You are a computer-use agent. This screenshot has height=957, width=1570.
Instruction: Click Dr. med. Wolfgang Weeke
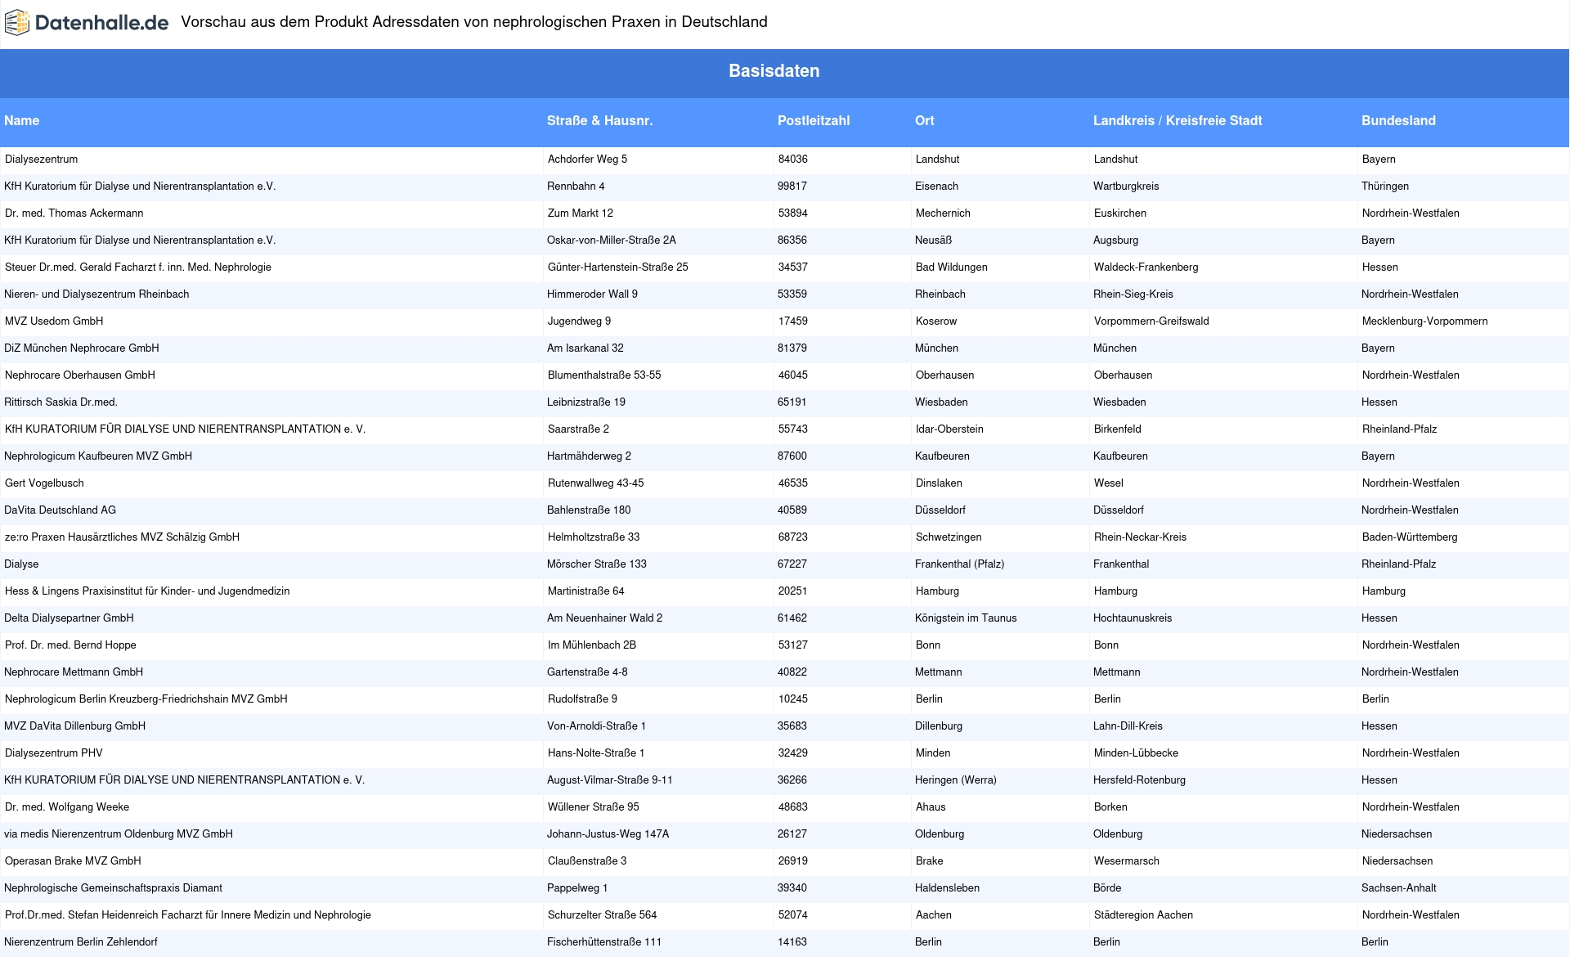pyautogui.click(x=67, y=807)
